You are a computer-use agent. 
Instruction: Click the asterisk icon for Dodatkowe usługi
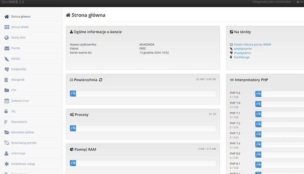[x=7, y=164]
